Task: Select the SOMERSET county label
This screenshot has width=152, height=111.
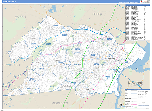Action: pos(12,65)
